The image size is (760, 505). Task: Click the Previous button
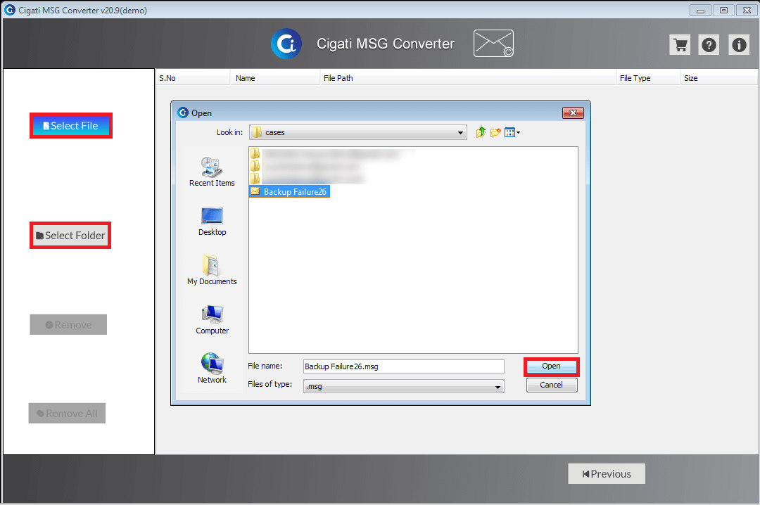tap(607, 474)
